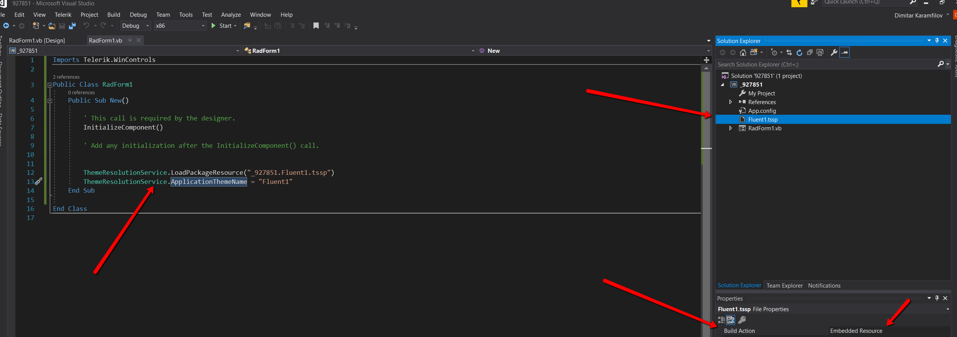Open the Telerik menu
This screenshot has width=957, height=337.
coord(63,15)
